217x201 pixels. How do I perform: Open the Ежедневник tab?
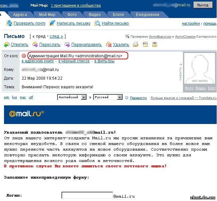pyautogui.click(x=148, y=15)
